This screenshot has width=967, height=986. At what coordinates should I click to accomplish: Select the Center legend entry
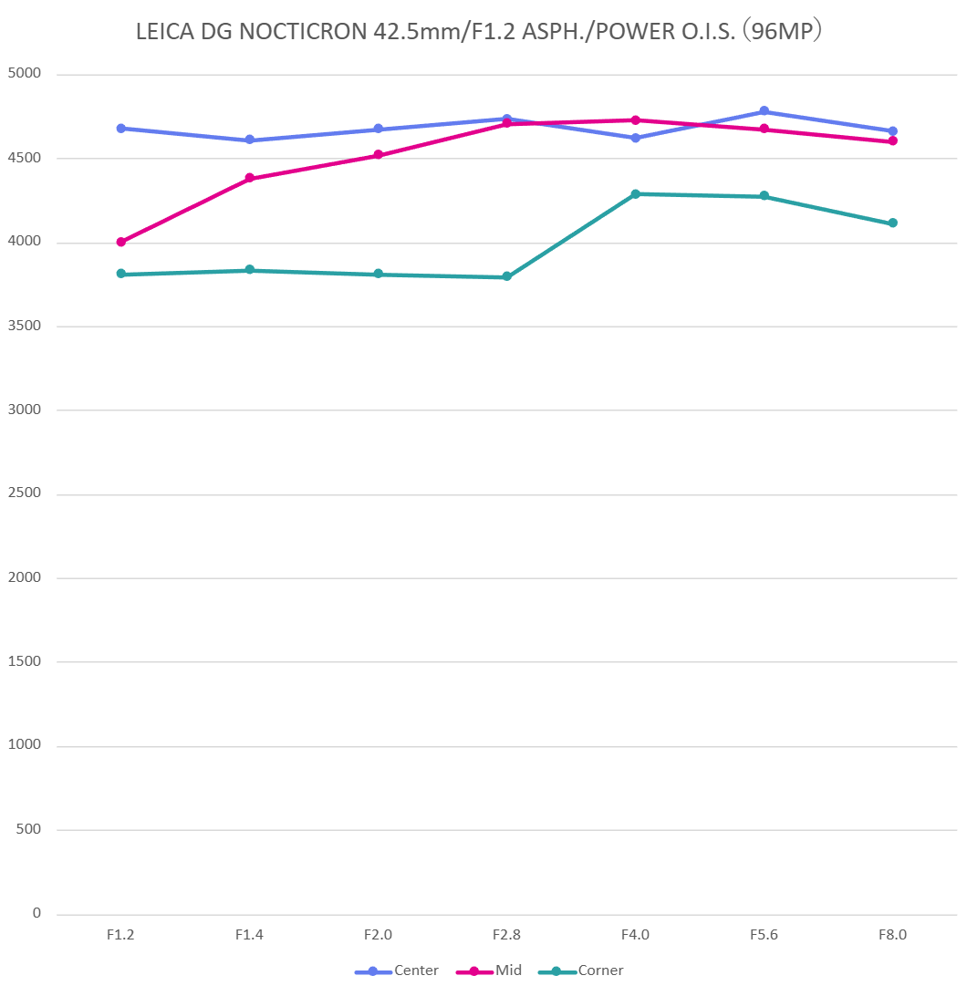(x=416, y=970)
